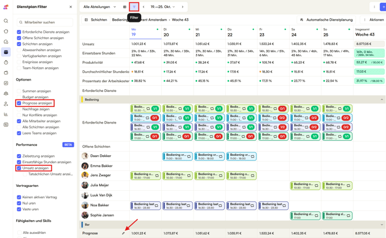Open Daan Dekker's Tuesday Bediening shift
The width and height of the screenshot is (386, 238).
pyautogui.click(x=177, y=156)
